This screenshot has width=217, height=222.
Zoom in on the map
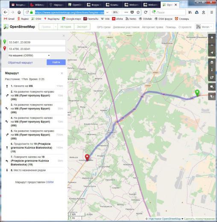(212, 38)
